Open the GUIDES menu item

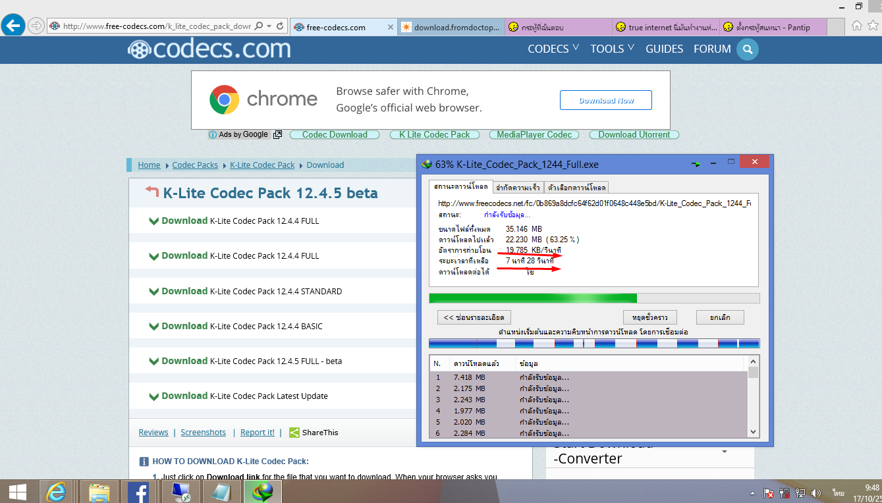click(664, 49)
